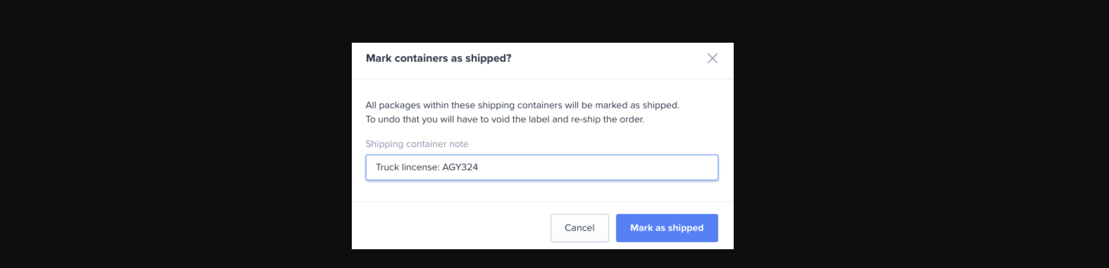Image resolution: width=1109 pixels, height=268 pixels.
Task: Close the dialog with the X icon
Action: pyautogui.click(x=712, y=58)
